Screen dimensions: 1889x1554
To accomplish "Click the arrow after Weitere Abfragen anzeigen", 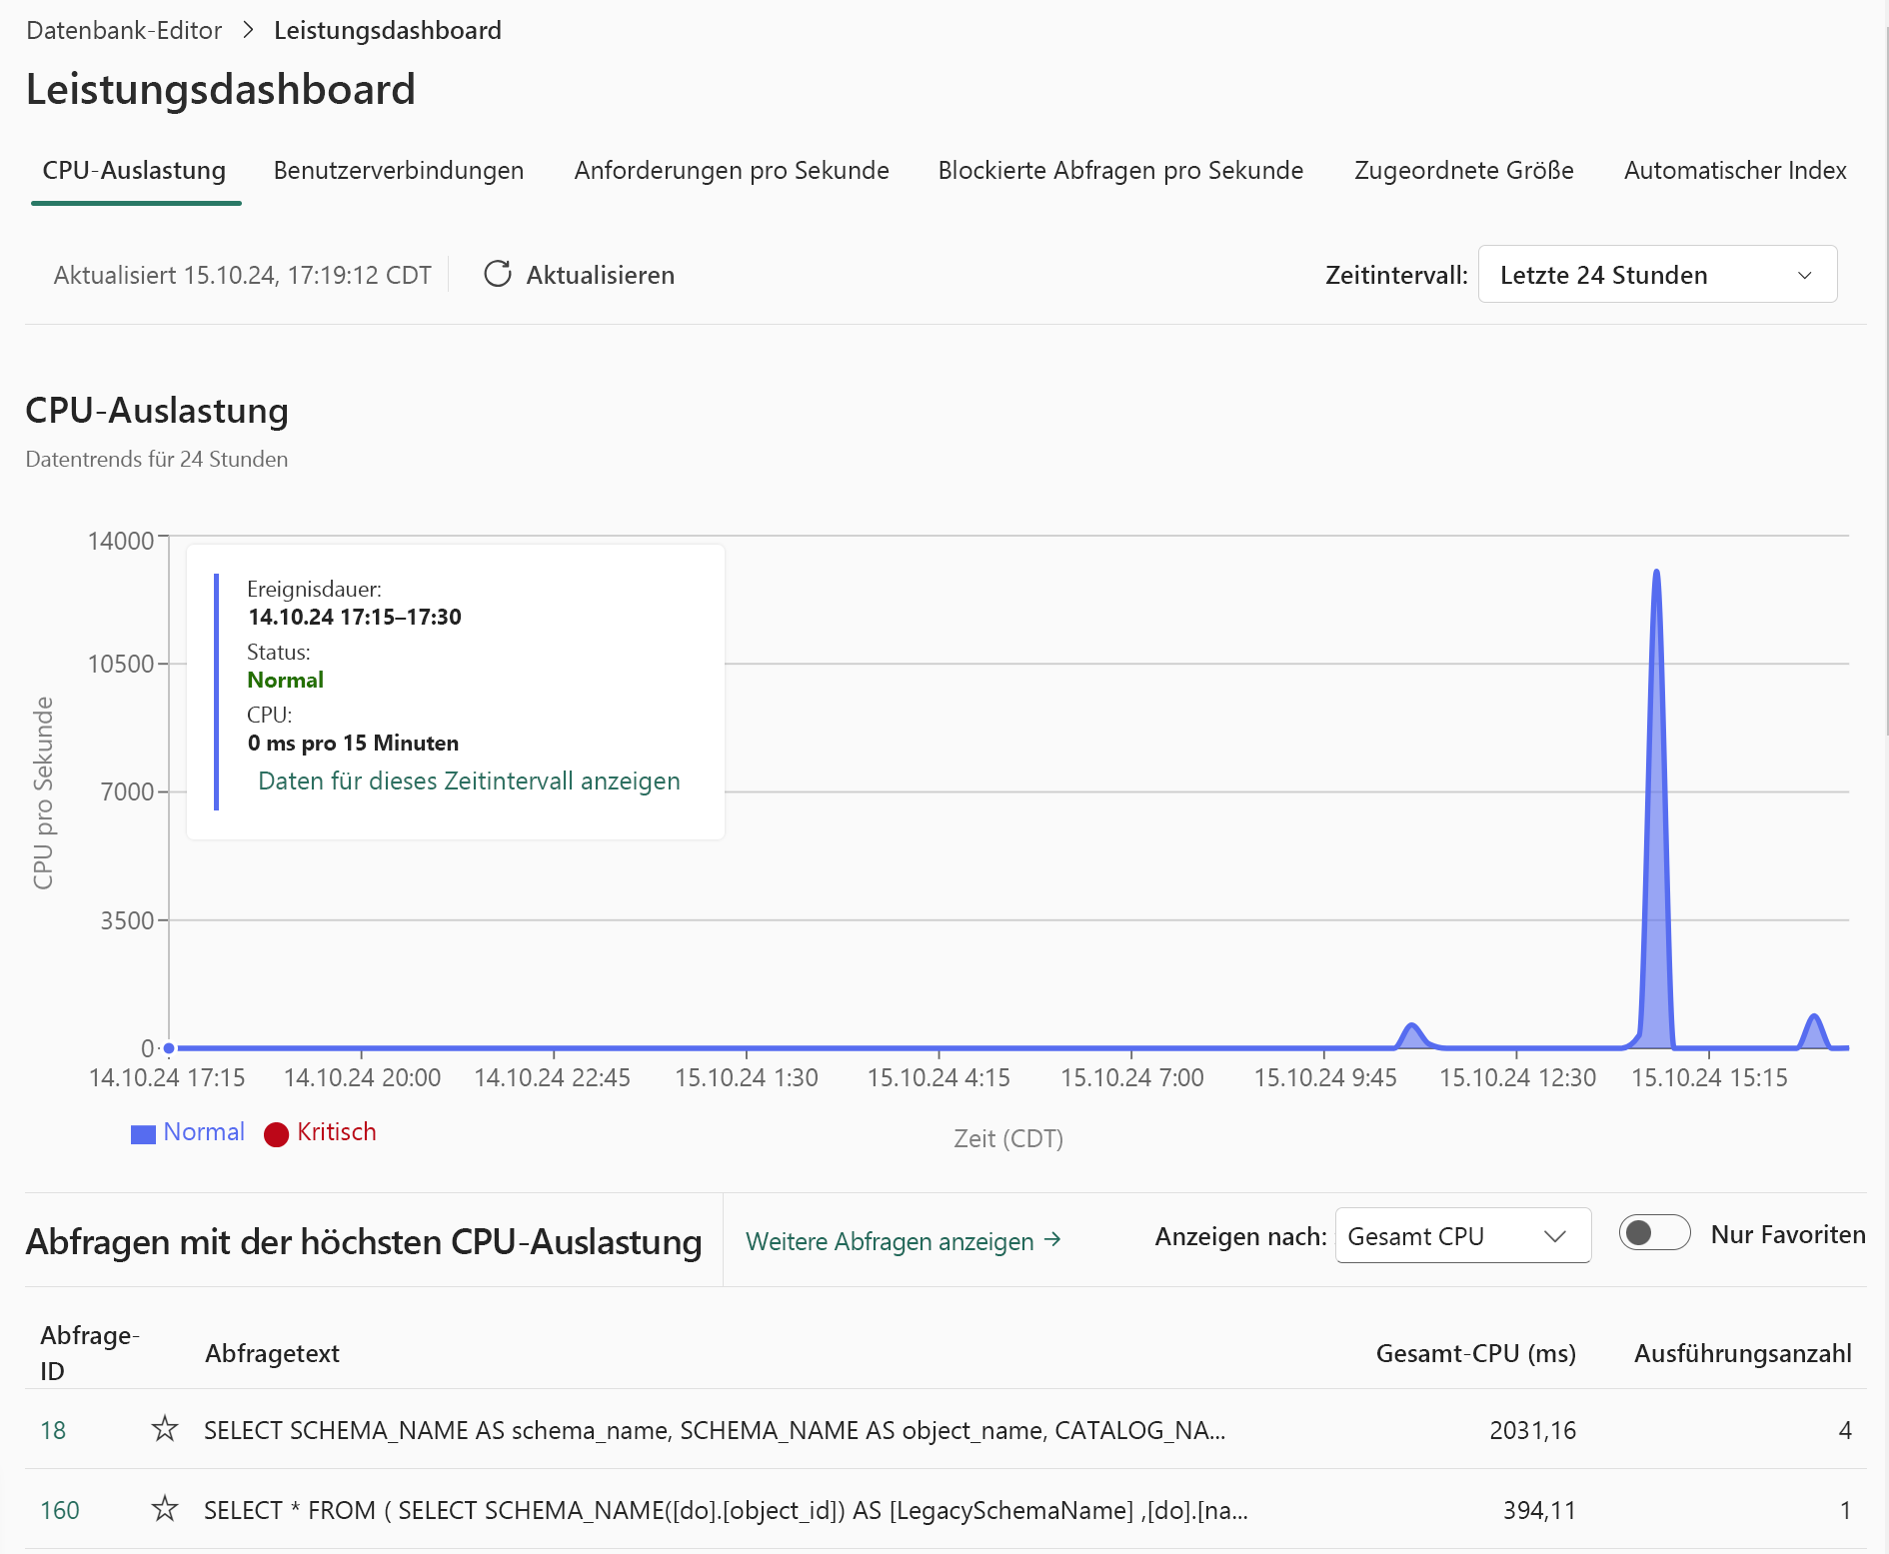I will pos(1052,1240).
